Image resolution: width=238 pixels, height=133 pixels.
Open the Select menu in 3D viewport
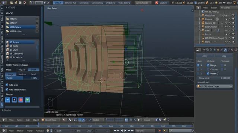20,120
